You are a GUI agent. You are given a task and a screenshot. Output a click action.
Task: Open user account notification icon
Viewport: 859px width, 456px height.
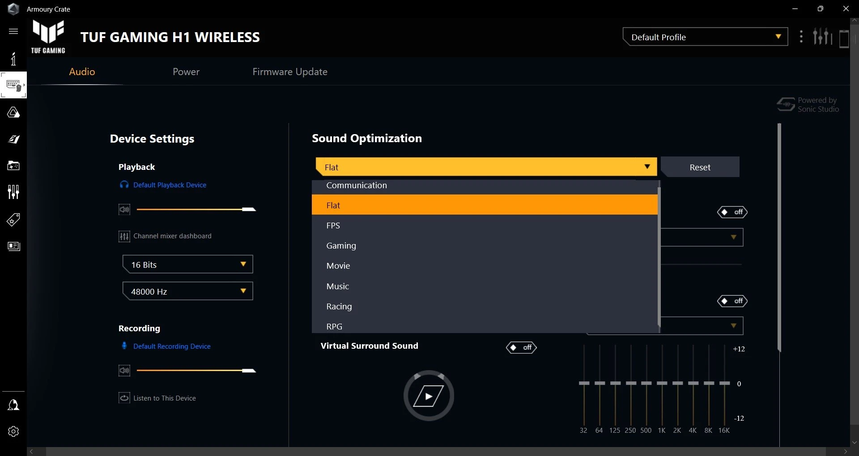13,405
